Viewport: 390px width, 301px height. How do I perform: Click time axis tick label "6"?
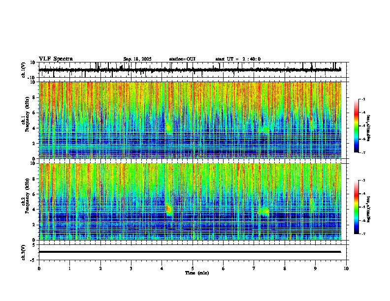click(224, 269)
